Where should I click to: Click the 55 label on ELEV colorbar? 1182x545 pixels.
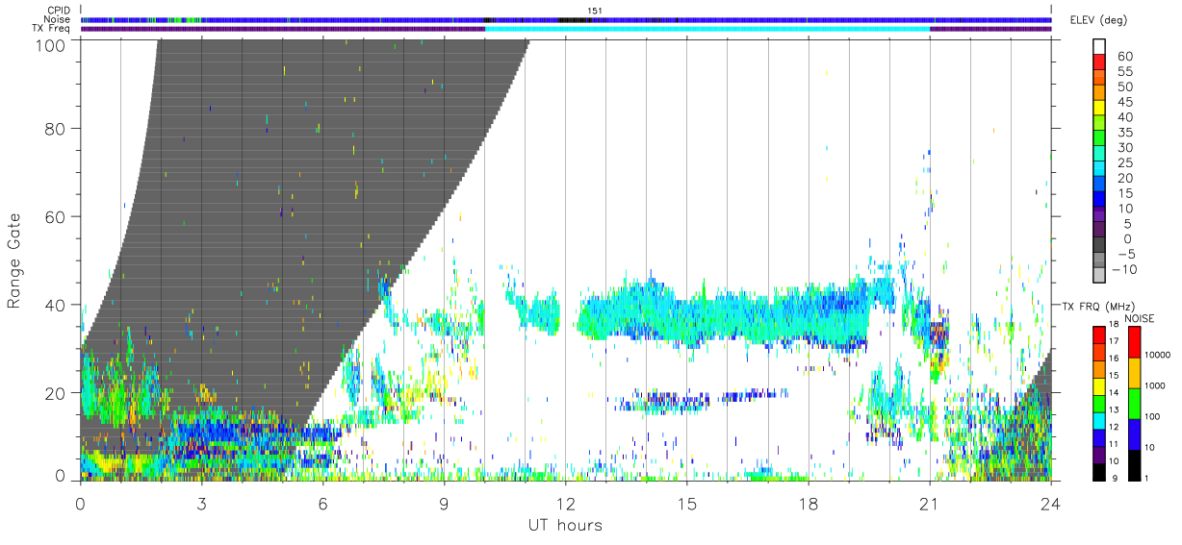[x=1124, y=72]
